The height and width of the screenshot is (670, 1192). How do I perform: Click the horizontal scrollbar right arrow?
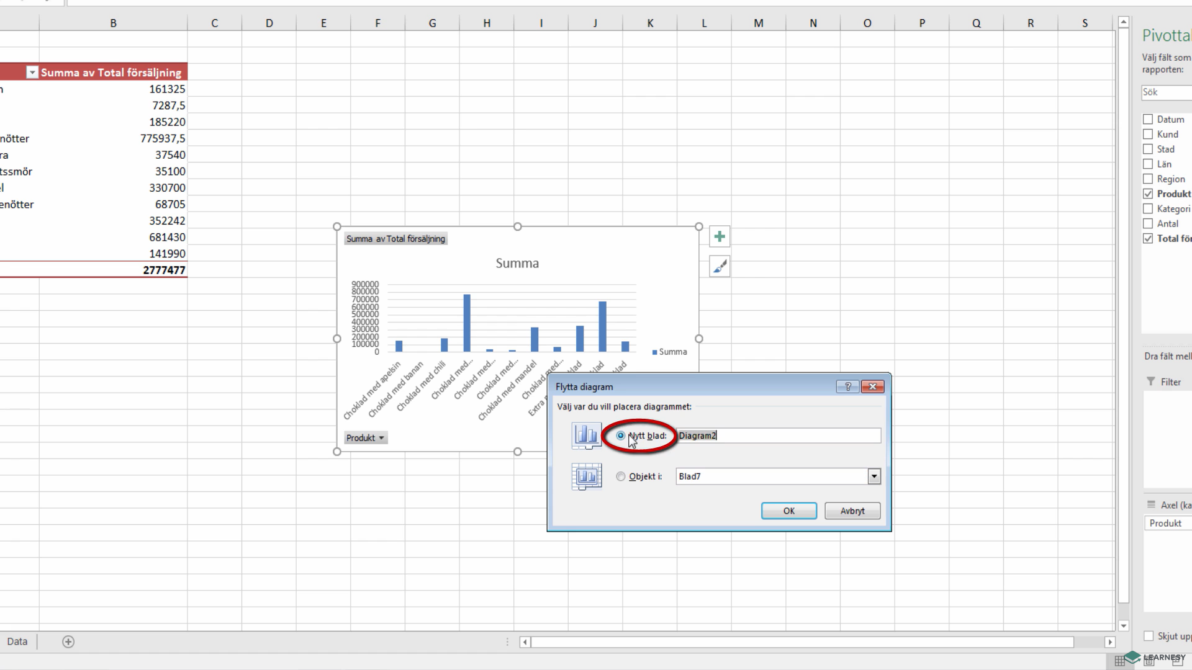coord(1110,641)
